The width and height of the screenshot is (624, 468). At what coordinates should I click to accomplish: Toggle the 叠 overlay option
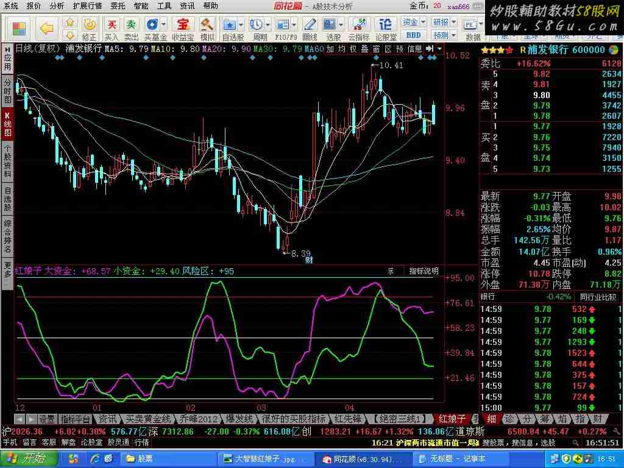364,49
